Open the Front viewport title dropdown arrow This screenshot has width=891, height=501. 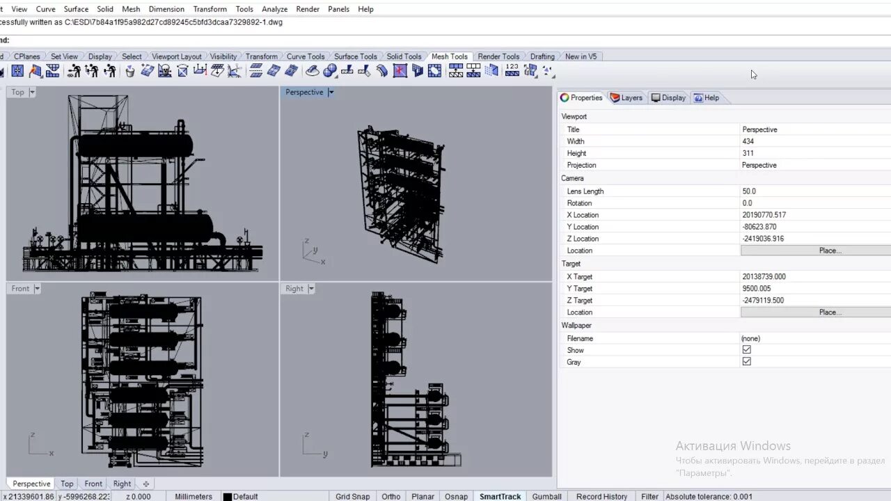[38, 289]
